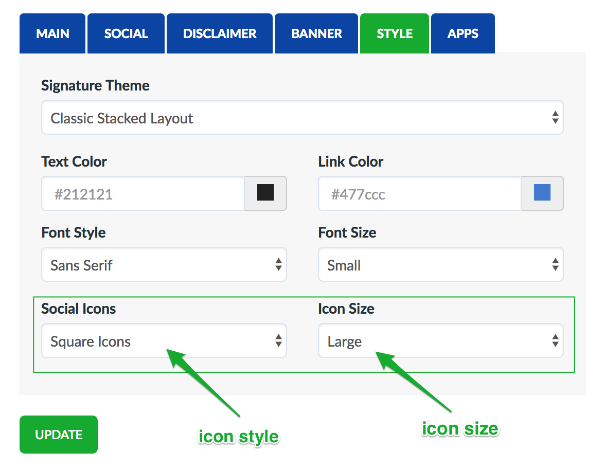The width and height of the screenshot is (603, 469).
Task: Click the Text Color hex input field
Action: click(x=143, y=194)
